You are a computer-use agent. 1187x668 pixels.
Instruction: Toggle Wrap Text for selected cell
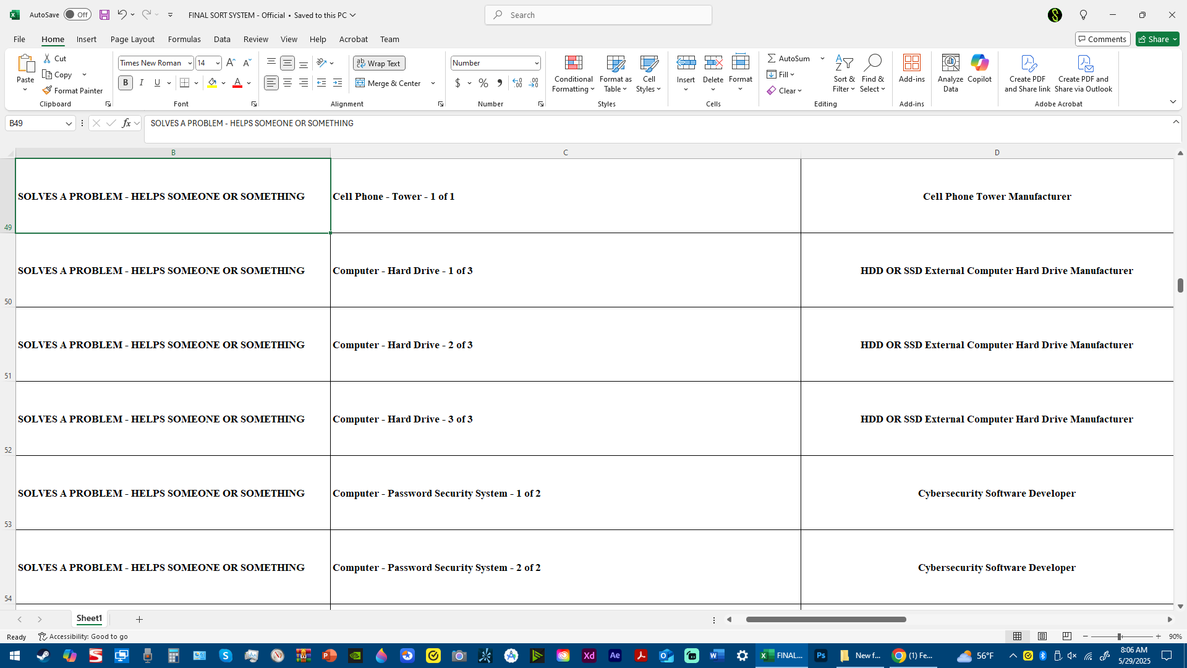(379, 63)
